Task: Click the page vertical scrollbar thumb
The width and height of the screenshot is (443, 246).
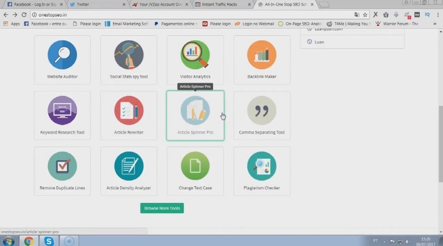Action: [x=440, y=143]
